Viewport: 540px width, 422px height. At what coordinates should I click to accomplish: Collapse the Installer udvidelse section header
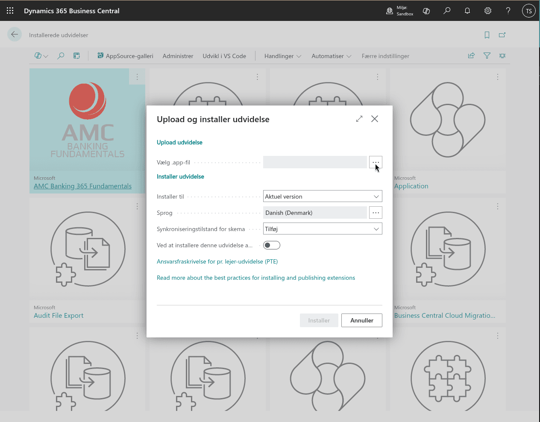pos(180,176)
